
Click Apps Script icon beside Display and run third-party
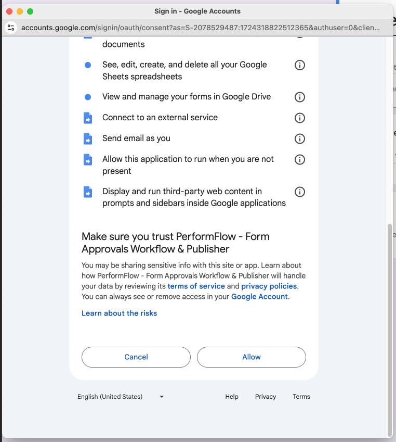[x=88, y=192]
